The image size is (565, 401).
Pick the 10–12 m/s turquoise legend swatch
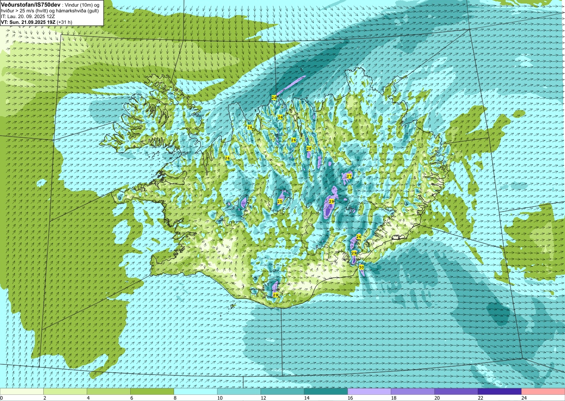coord(239,392)
